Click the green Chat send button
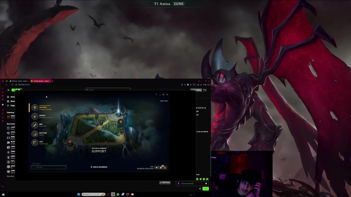This screenshot has height=197, width=351. (206, 189)
